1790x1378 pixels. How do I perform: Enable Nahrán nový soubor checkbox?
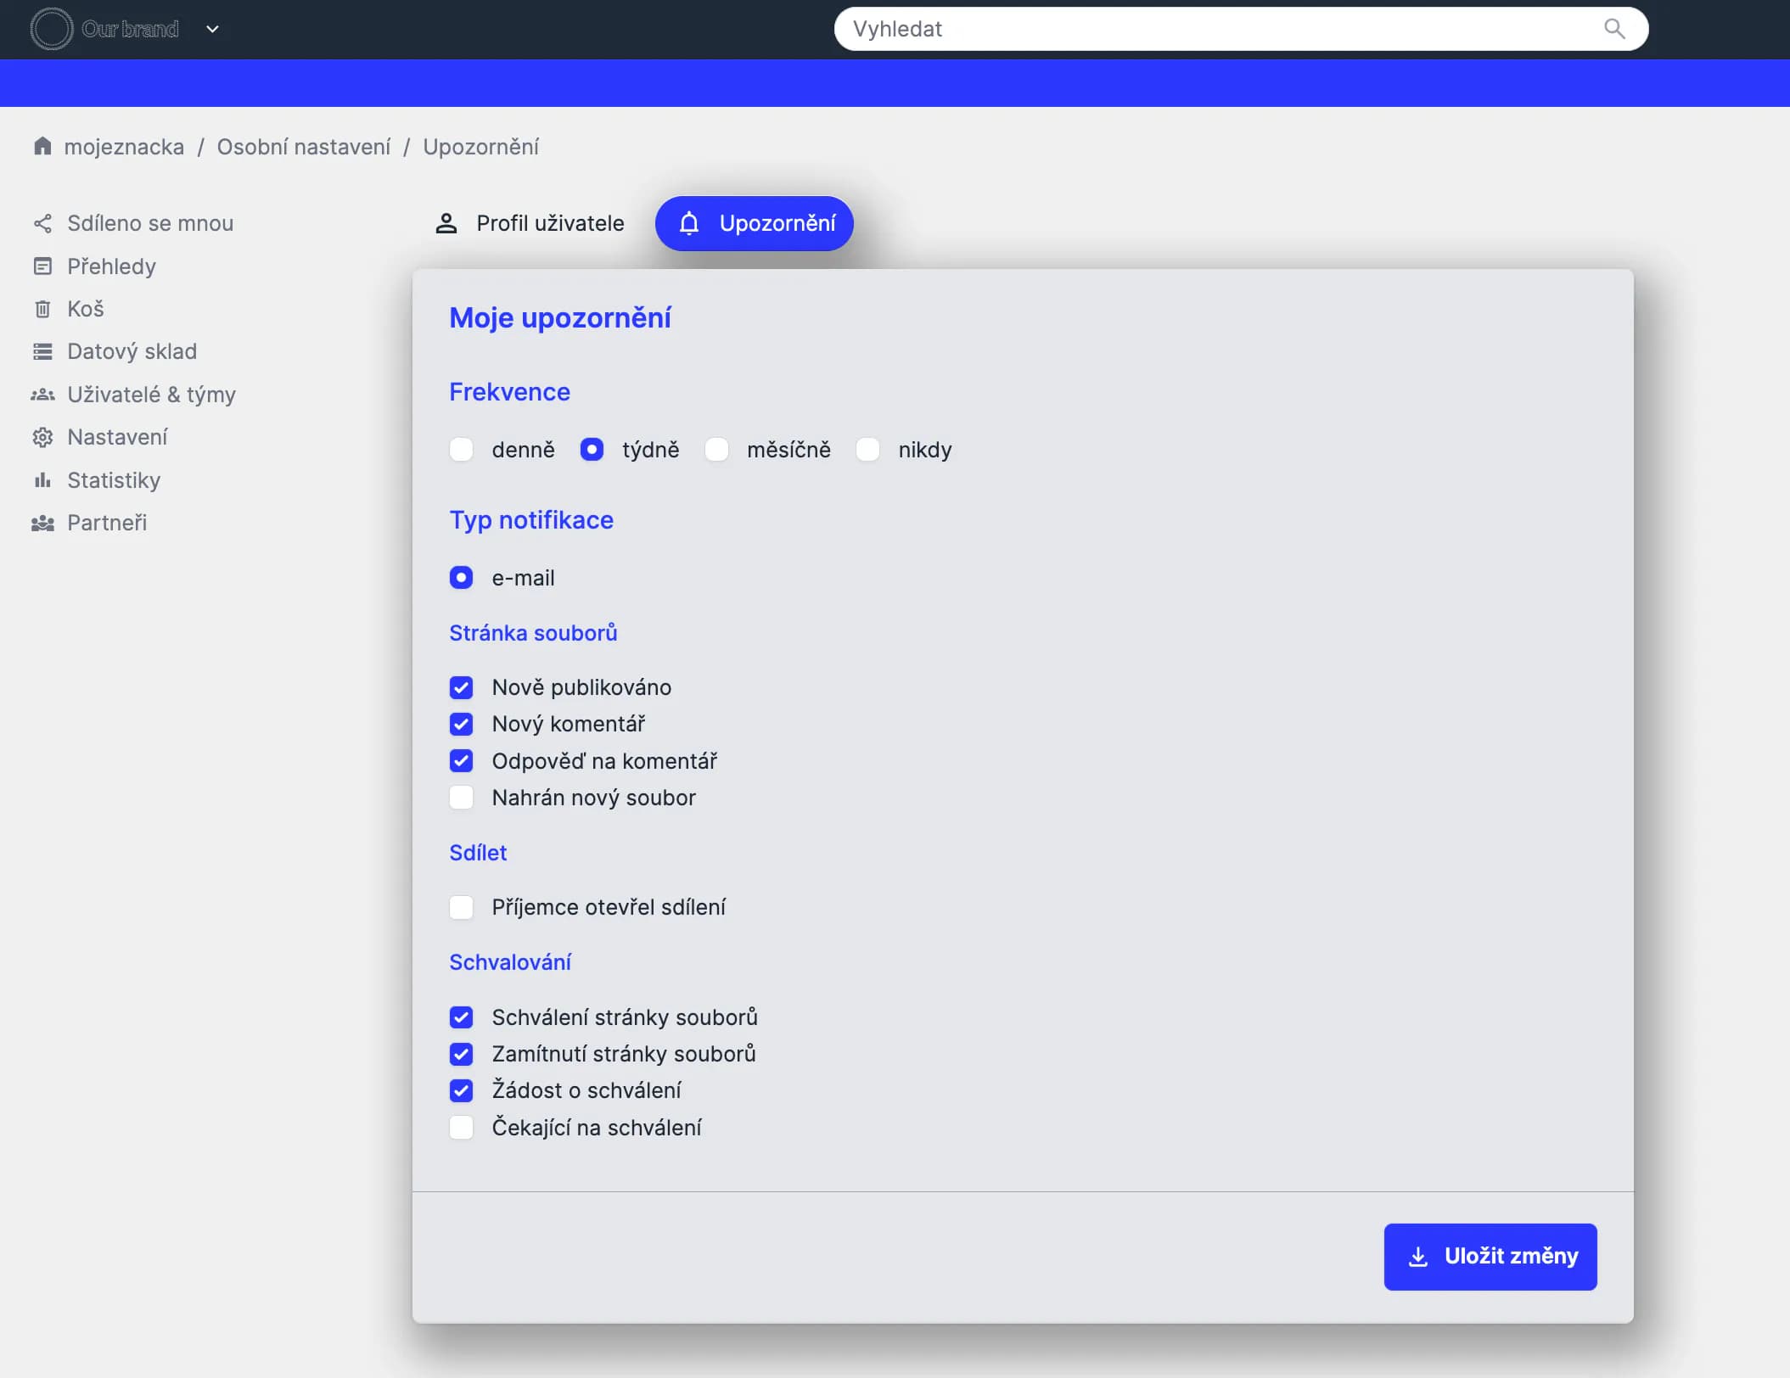tap(461, 798)
